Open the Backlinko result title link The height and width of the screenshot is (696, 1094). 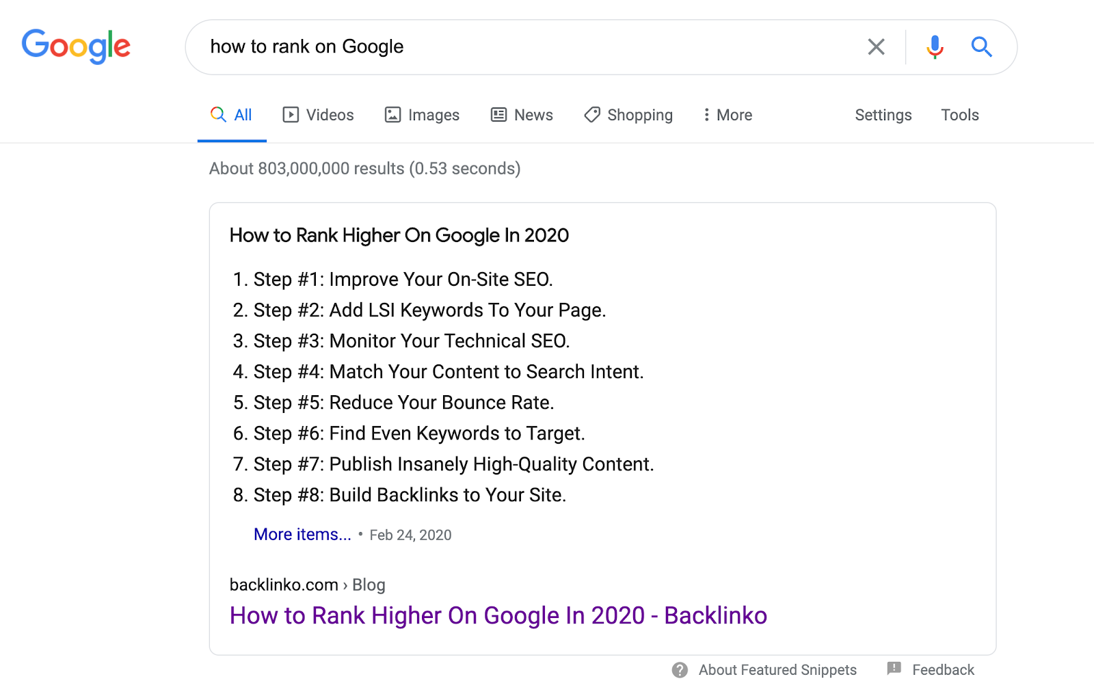[498, 615]
